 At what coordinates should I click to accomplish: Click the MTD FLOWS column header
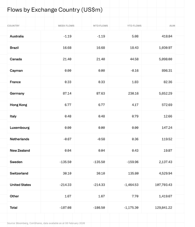[x=100, y=26]
